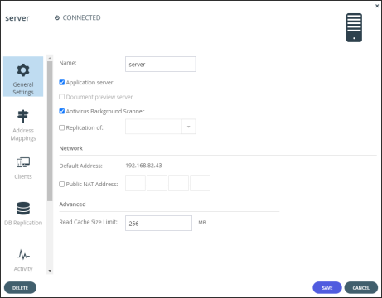Click the CANCEL button
Screen dimensions: 382x298
pos(361,288)
